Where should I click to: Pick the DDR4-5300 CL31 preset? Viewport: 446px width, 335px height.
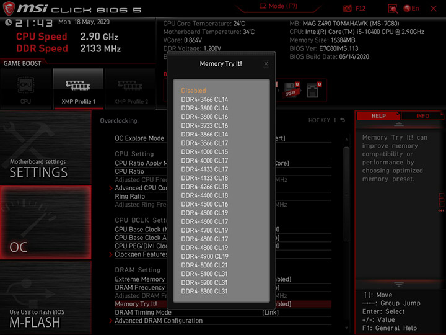coord(204,292)
